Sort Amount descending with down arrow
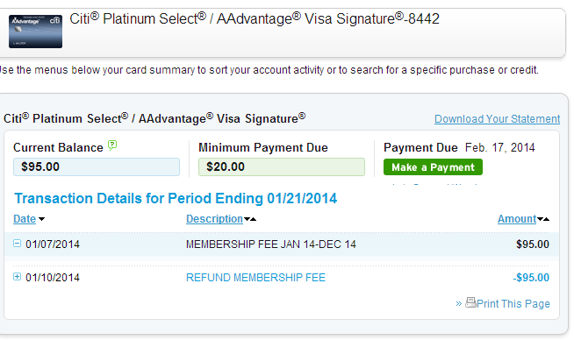574x340 pixels. [x=540, y=219]
